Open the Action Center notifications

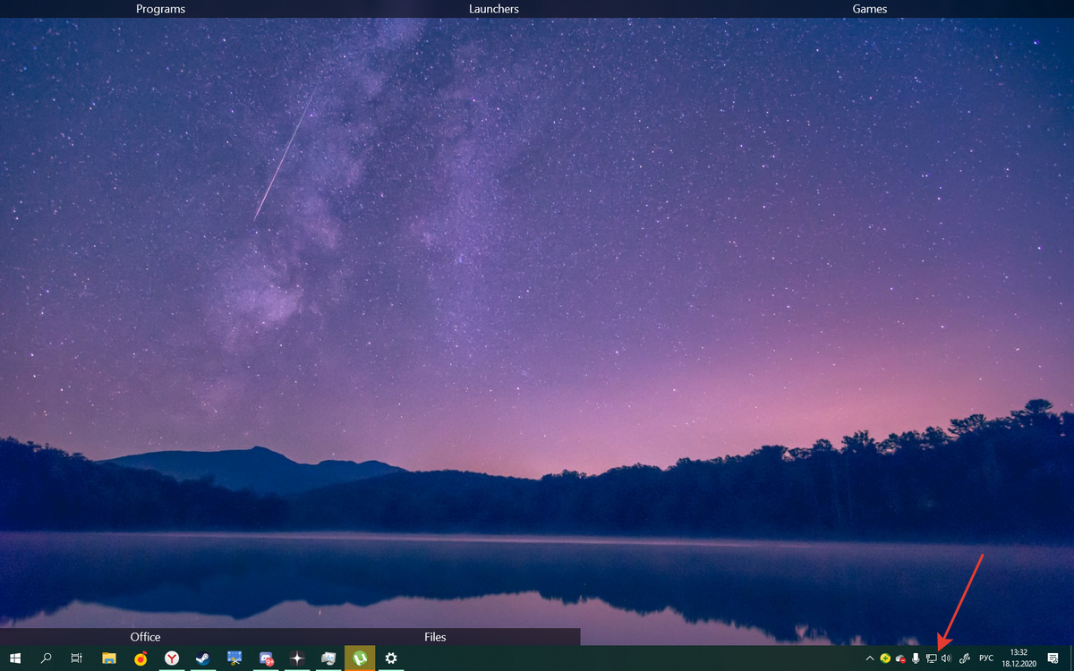[1053, 658]
